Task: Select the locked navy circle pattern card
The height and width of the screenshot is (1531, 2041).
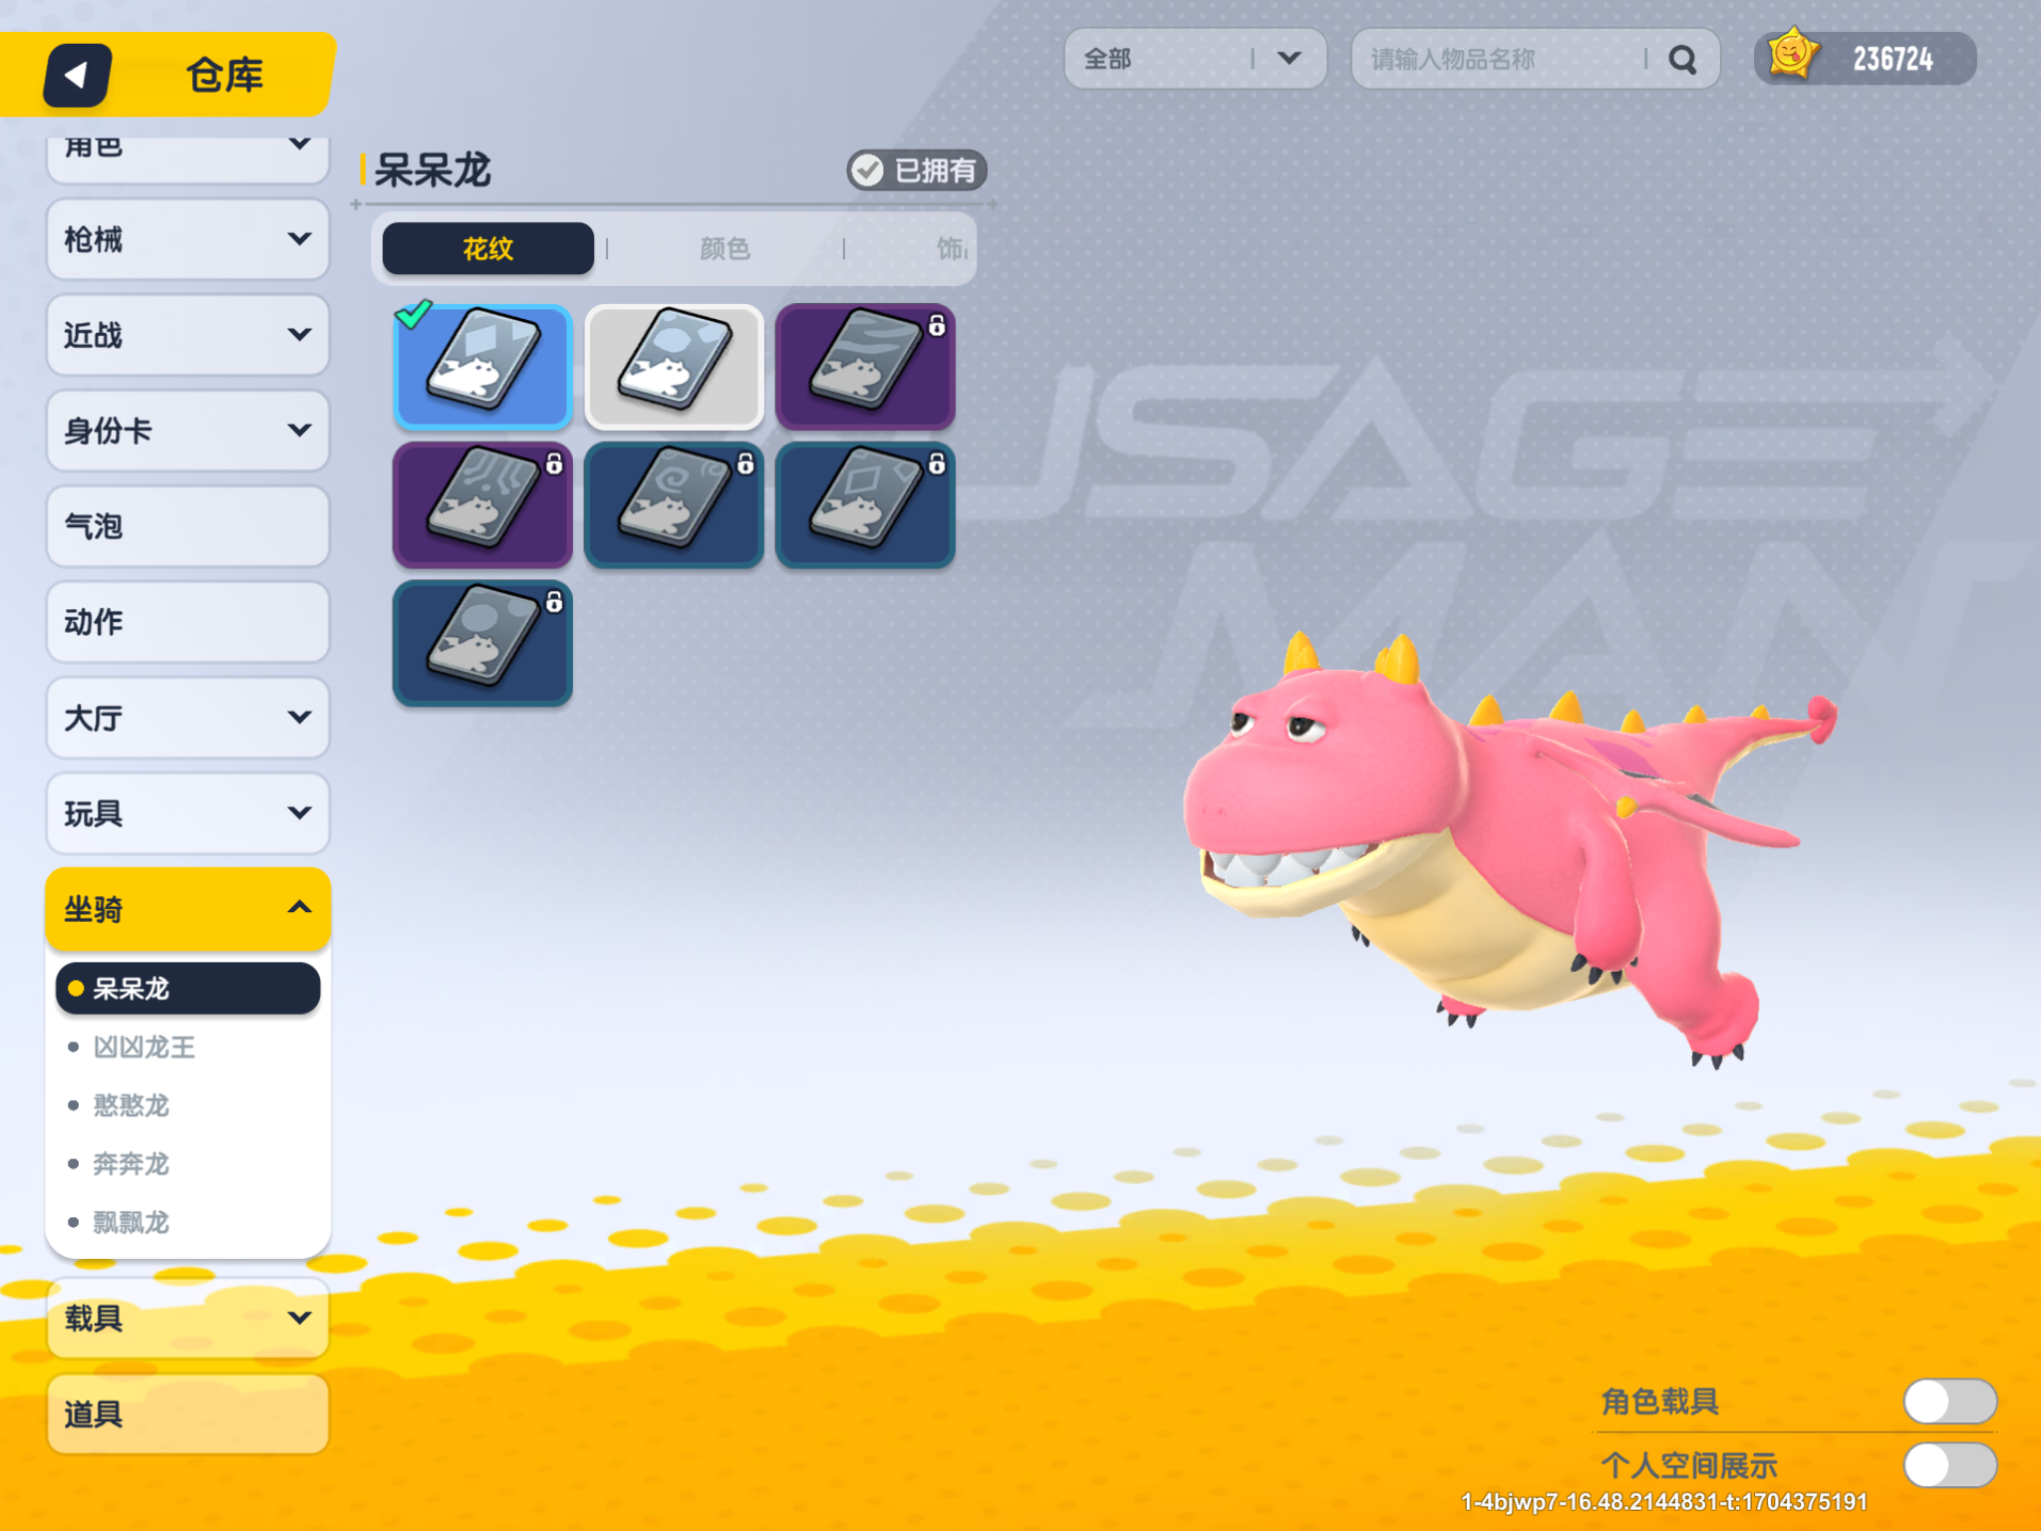Action: (x=482, y=644)
